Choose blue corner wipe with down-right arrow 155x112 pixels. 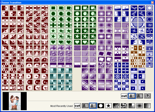[x=134, y=82]
